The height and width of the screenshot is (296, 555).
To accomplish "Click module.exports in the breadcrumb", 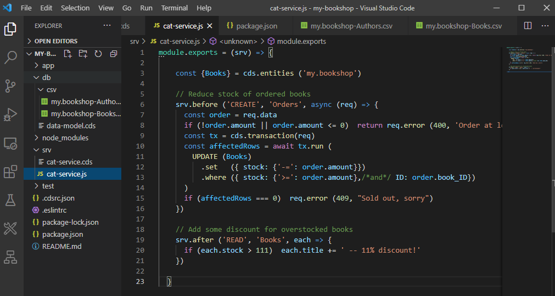I will tap(301, 41).
